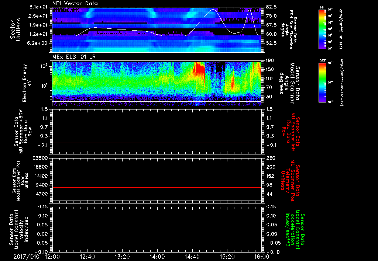This screenshot has height=261, width=378.
Task: Click the 12:00 time tick label
Action: click(x=52, y=257)
